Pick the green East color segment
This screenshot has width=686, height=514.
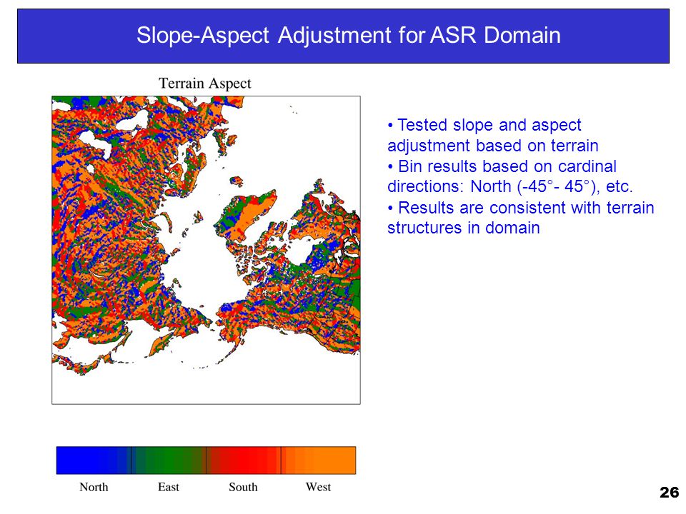169,460
